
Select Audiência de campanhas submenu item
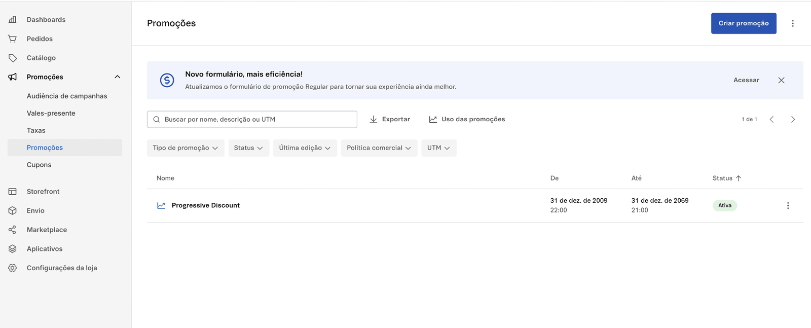pos(67,96)
